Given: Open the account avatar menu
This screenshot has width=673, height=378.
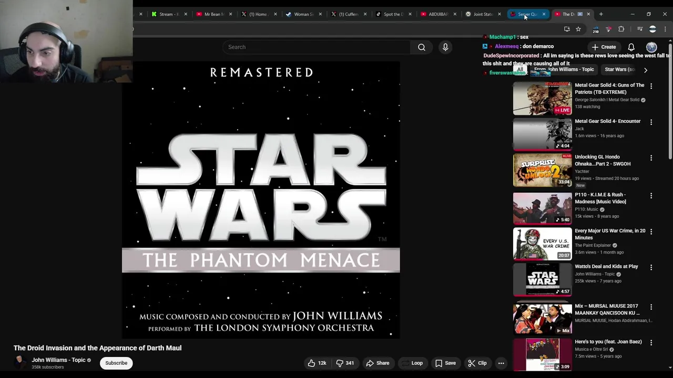Looking at the screenshot, I should coord(651,47).
